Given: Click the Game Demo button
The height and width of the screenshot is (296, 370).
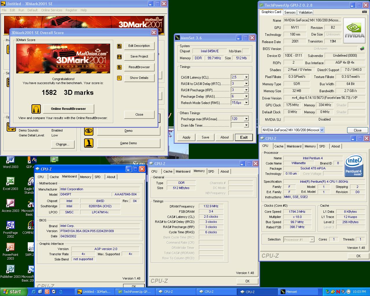Looking at the screenshot, I should pyautogui.click(x=129, y=143).
